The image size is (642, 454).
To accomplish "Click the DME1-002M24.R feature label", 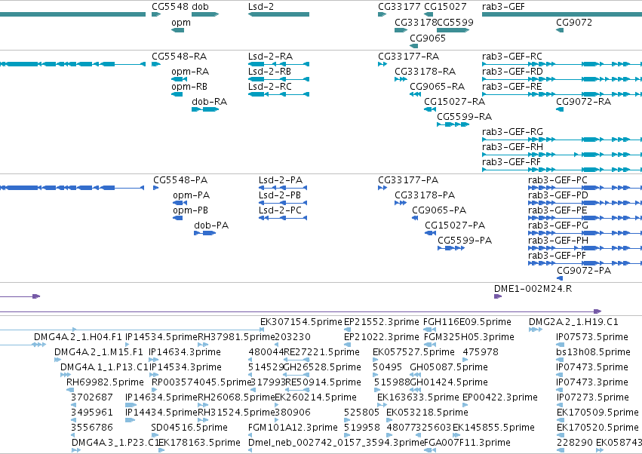I will pyautogui.click(x=533, y=289).
